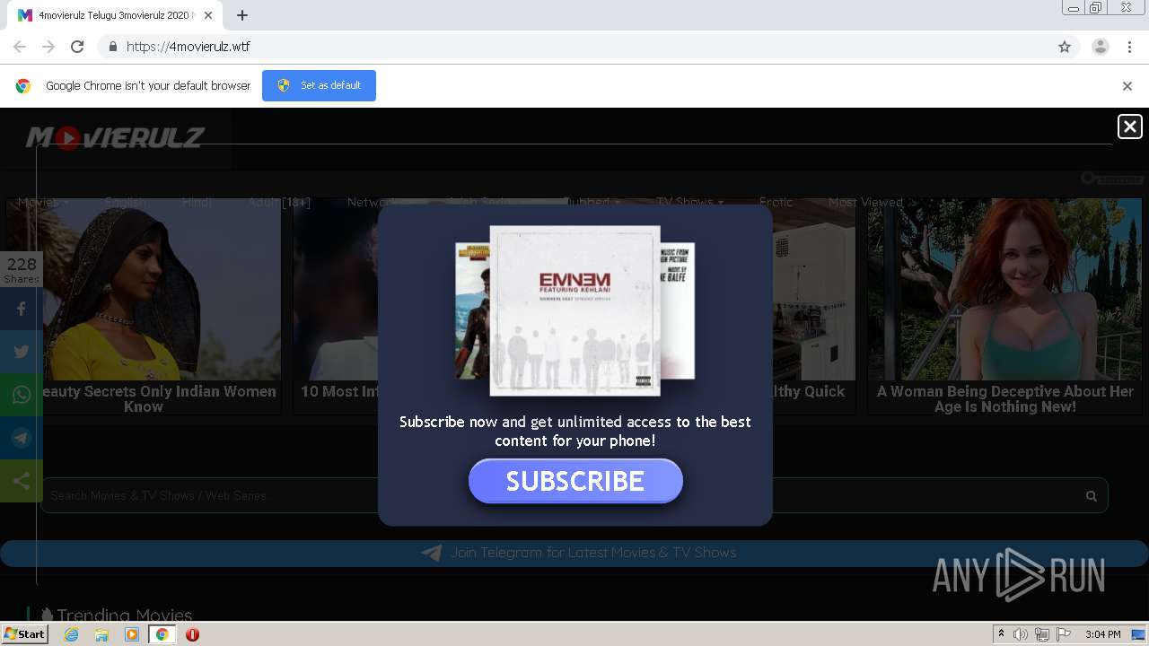The image size is (1149, 646).
Task: Share page via WhatsApp
Action: [22, 395]
